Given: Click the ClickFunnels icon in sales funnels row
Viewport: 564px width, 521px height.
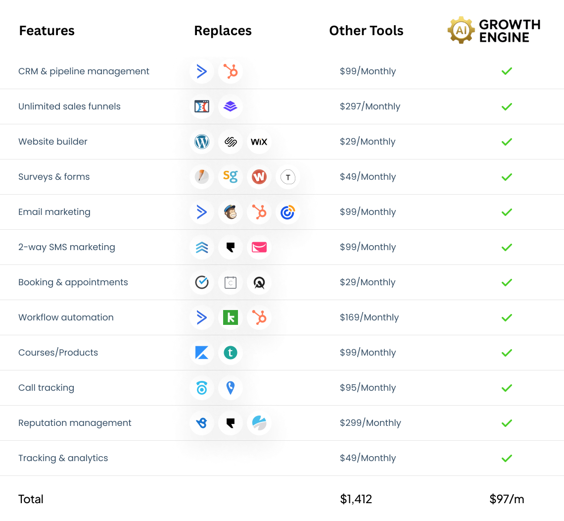Looking at the screenshot, I should pos(202,106).
